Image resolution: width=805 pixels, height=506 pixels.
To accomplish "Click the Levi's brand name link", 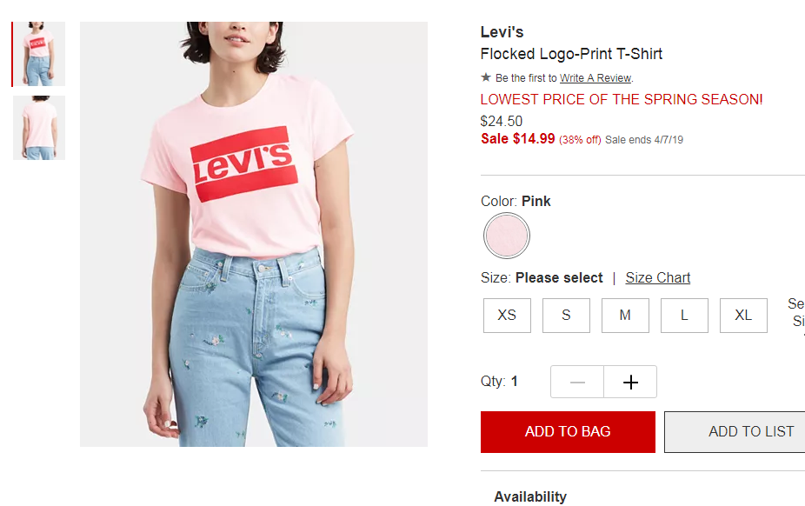I will tap(502, 32).
